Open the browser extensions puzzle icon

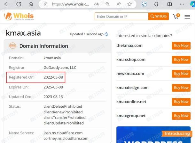pos(156,4)
